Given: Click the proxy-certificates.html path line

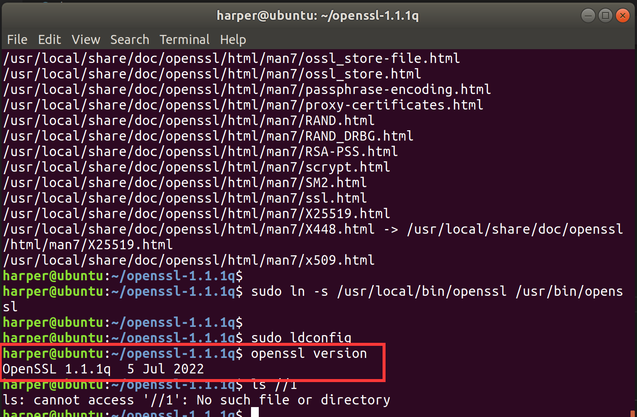Looking at the screenshot, I should [243, 105].
